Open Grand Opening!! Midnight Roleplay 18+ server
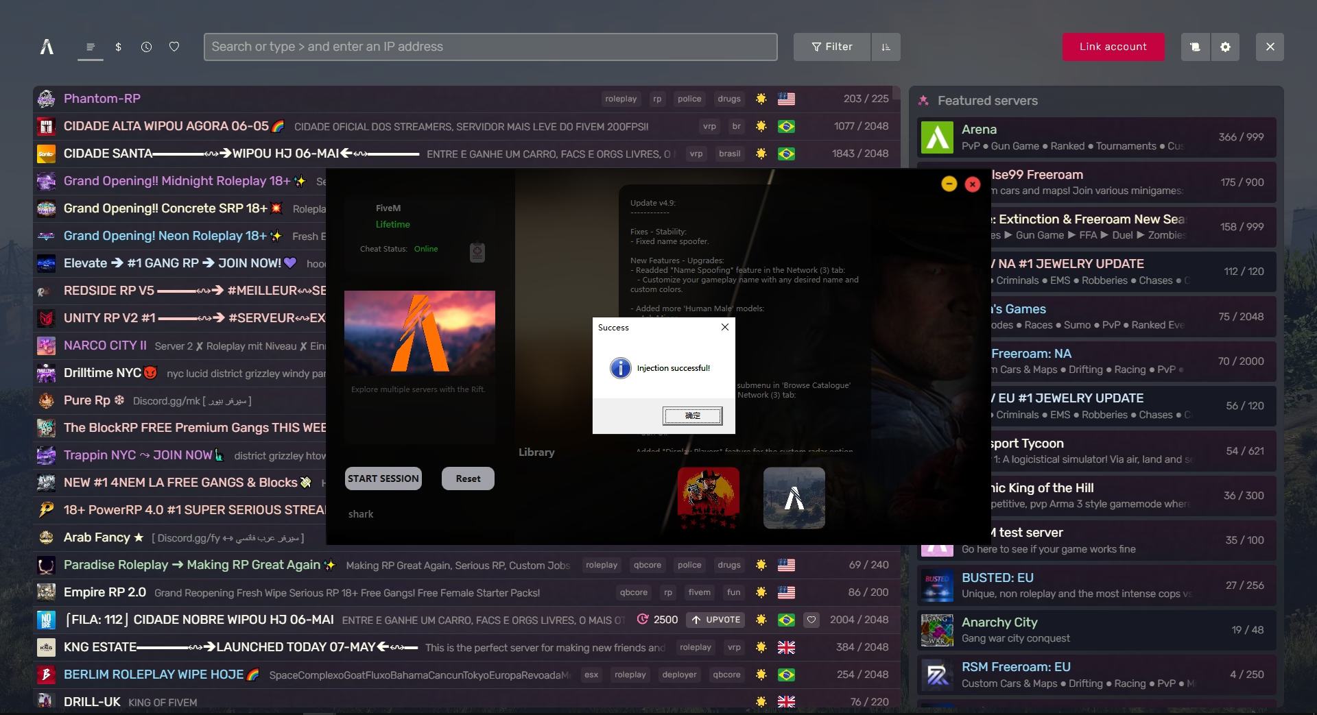 (177, 181)
